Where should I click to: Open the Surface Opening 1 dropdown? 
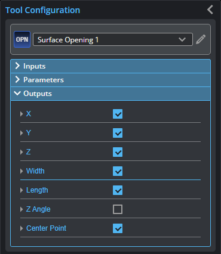click(113, 39)
